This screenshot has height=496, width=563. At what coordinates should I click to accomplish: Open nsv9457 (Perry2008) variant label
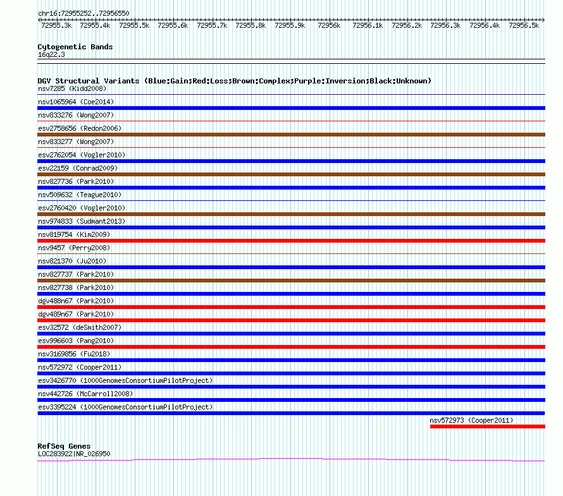[x=74, y=248]
